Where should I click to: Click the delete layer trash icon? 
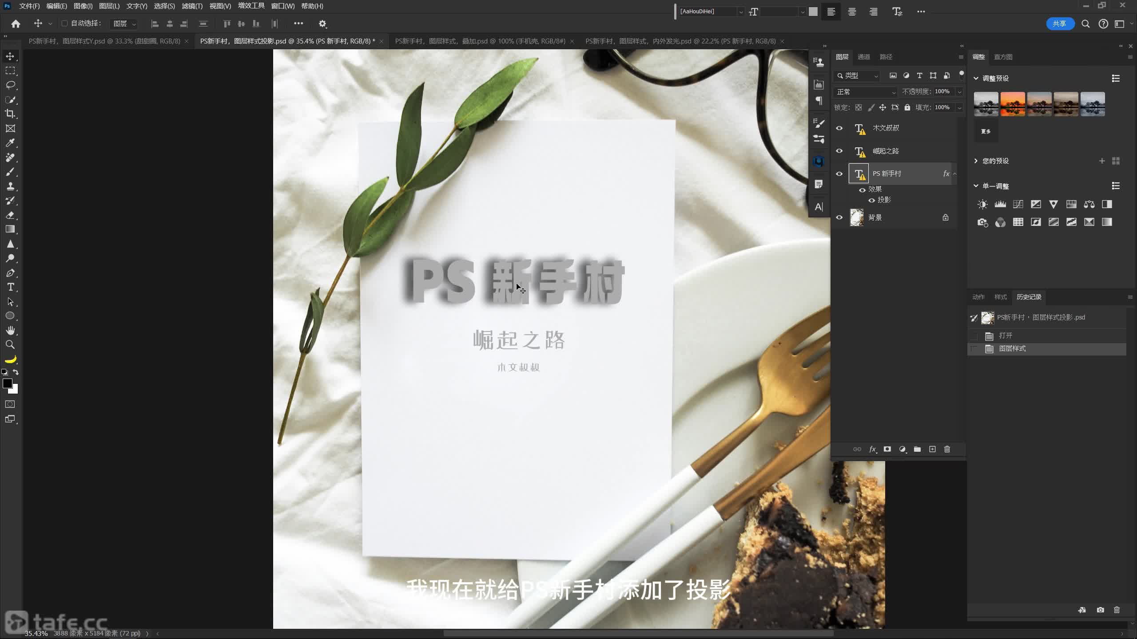(947, 449)
